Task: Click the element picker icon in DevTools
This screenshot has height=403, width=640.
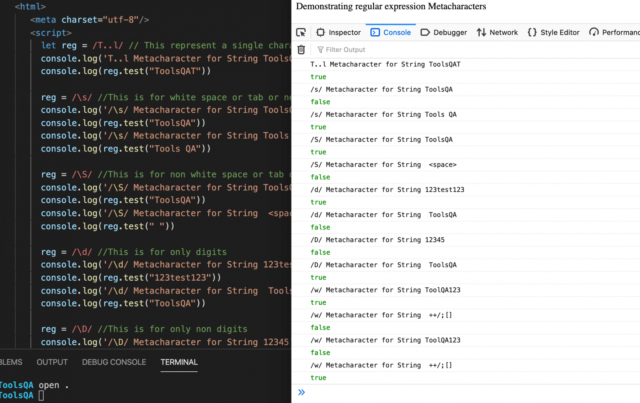Action: [x=301, y=32]
